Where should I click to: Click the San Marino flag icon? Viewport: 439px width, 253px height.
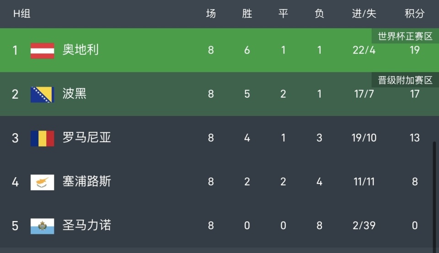click(x=42, y=226)
